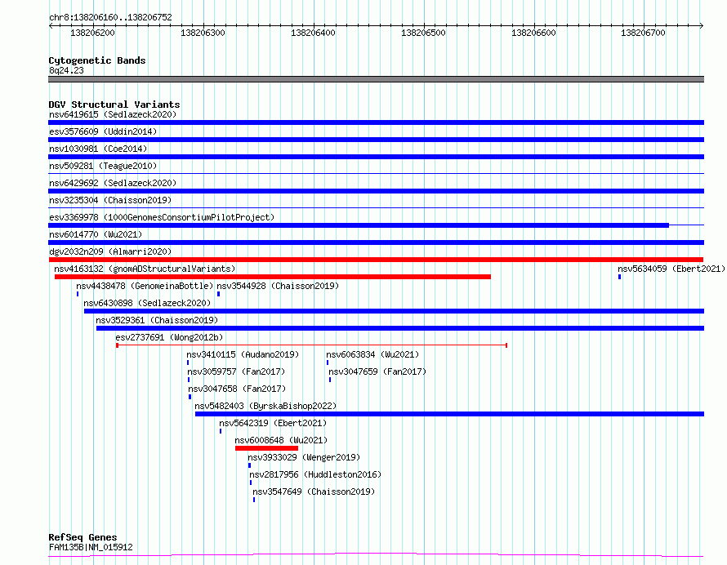
Task: Select nsv6063834 (Wu2021) label
Action: (372, 354)
